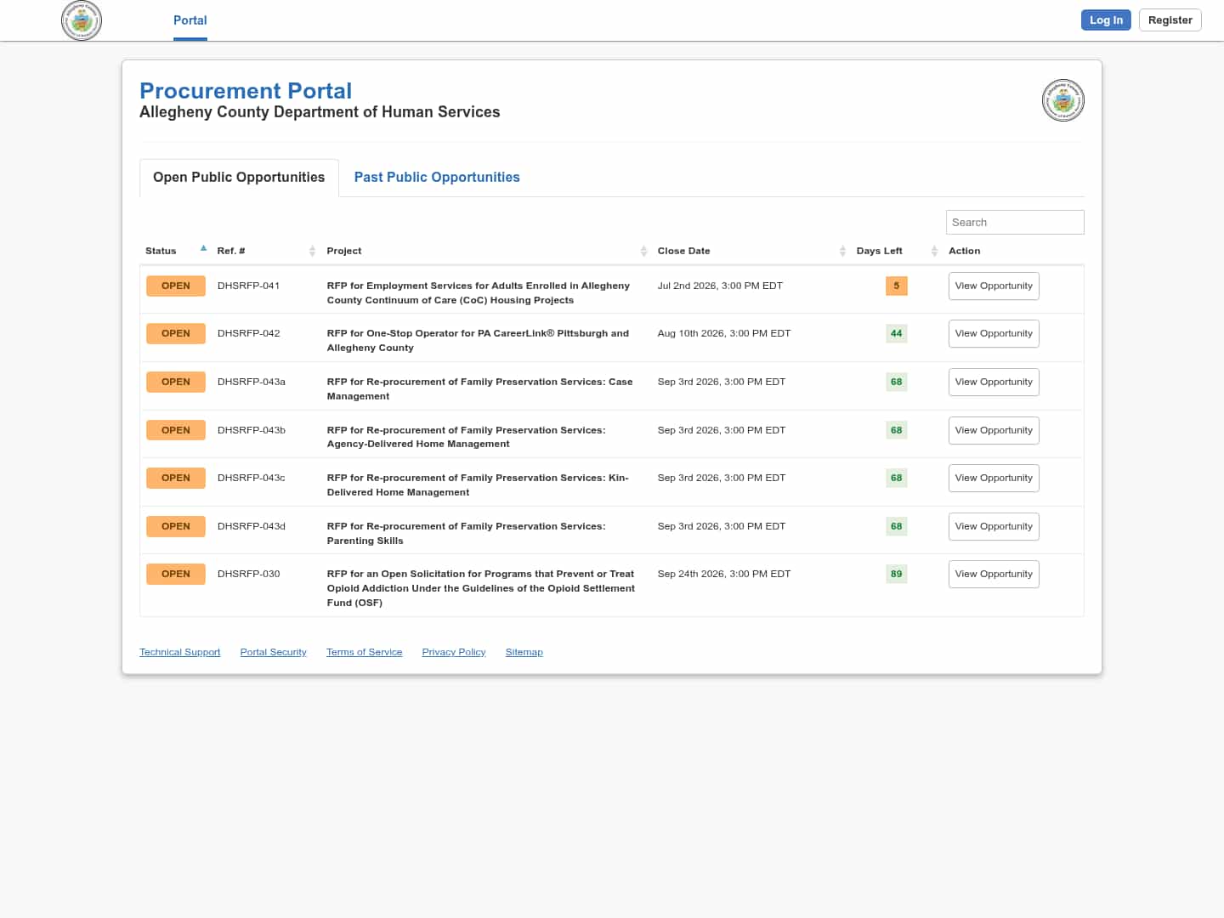Image resolution: width=1224 pixels, height=918 pixels.
Task: Click the county seal beside Procurement Portal title
Action: [1062, 100]
